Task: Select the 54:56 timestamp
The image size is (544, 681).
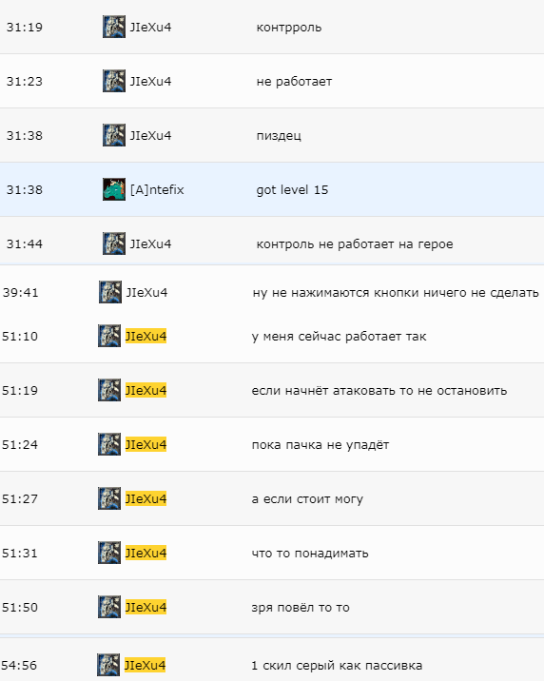Action: (x=19, y=666)
